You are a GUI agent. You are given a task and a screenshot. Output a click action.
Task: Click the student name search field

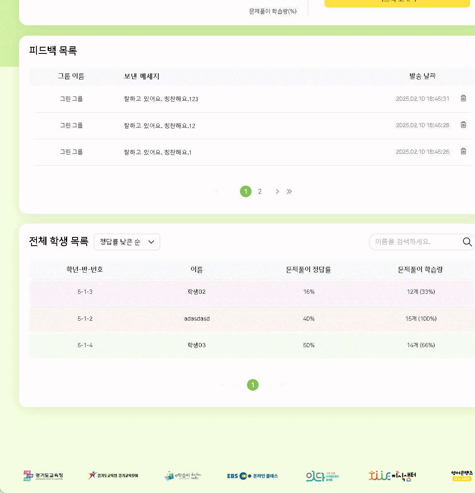pyautogui.click(x=414, y=242)
